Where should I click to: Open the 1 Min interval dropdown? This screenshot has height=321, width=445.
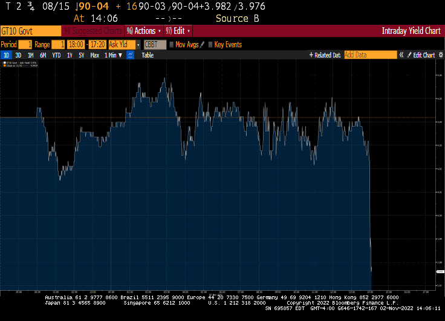coord(113,55)
